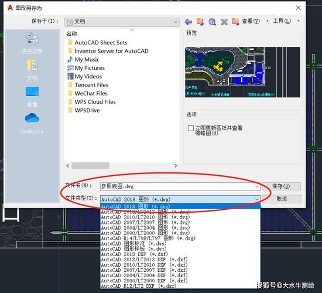Choose AutoCAD 2018 图形 (*.dwg) highlighted option
Image resolution: width=322 pixels, height=293 pixels.
[x=180, y=206]
